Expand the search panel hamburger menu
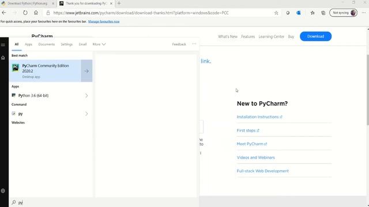369x207 pixels. pyautogui.click(x=3, y=45)
